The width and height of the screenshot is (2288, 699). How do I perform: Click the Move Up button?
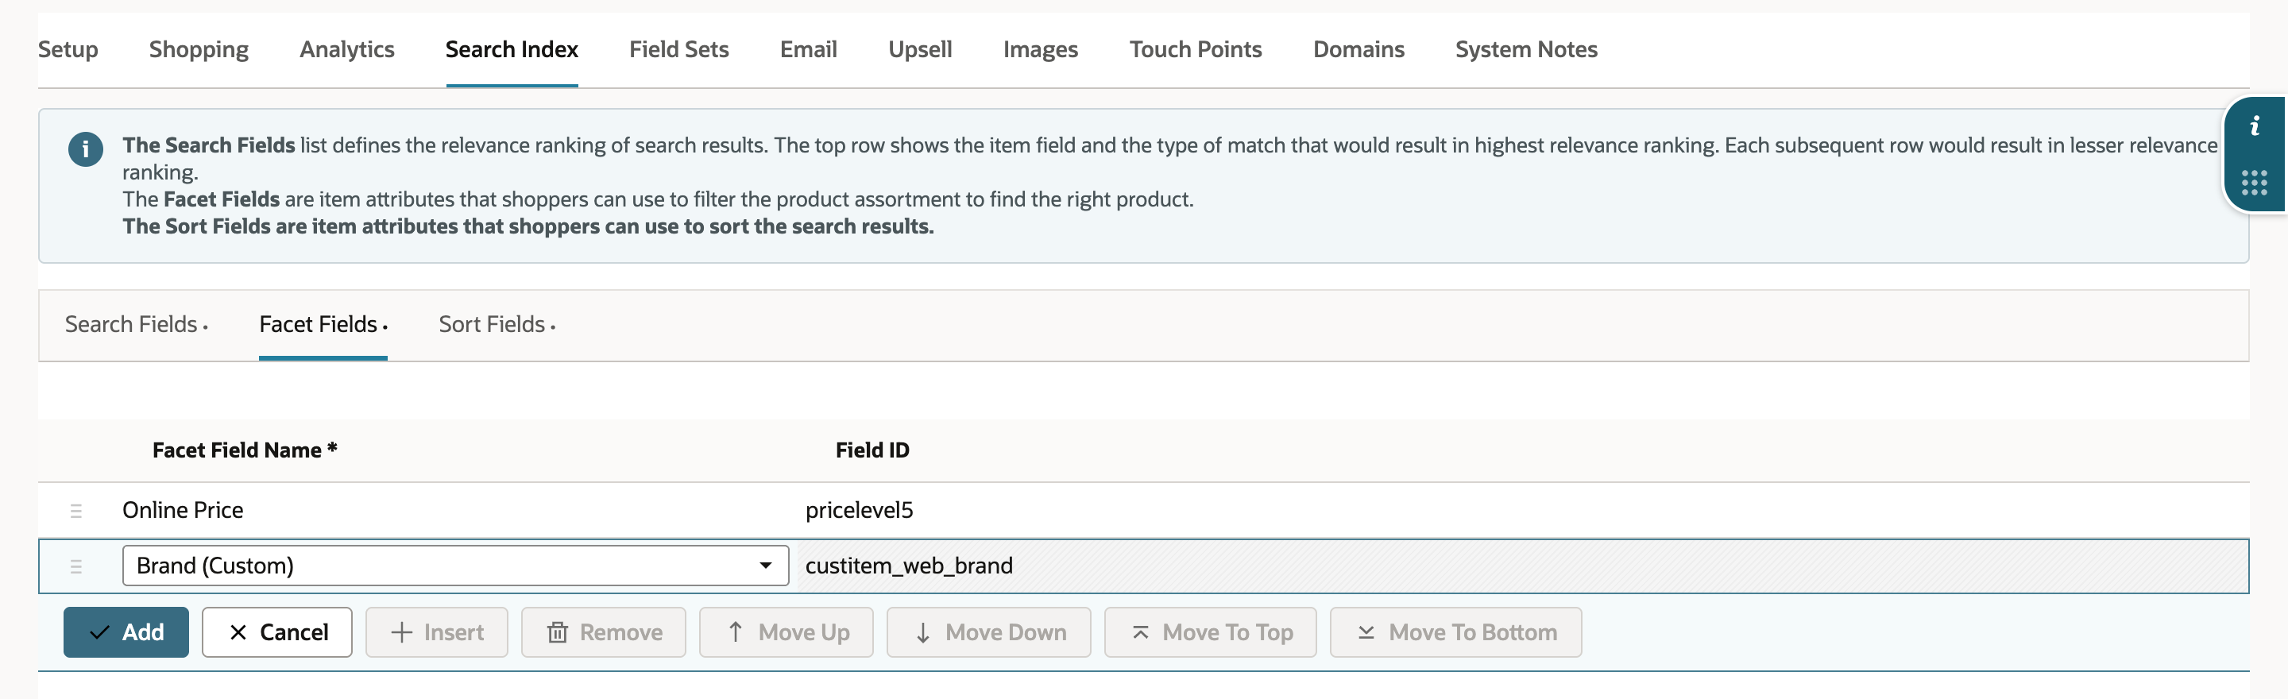click(x=786, y=632)
